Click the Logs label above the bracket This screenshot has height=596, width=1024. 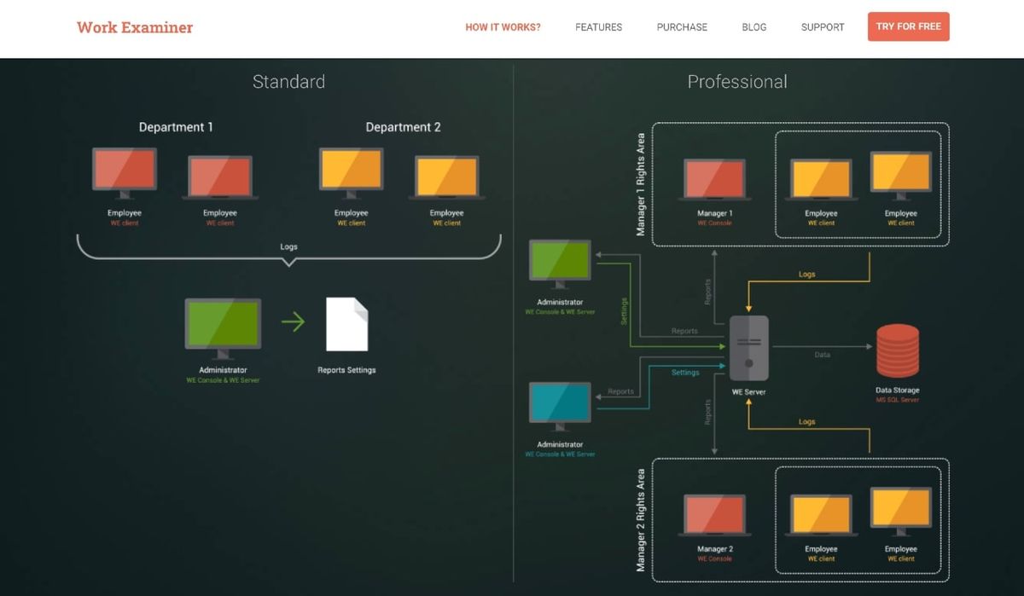coord(288,246)
